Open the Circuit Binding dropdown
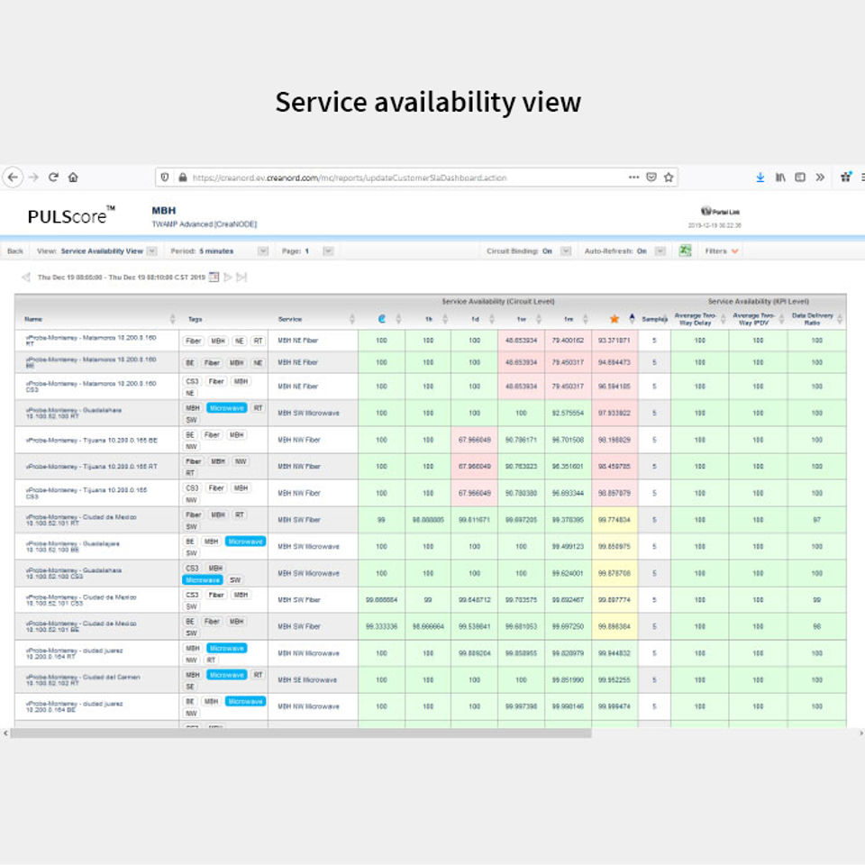The image size is (865, 865). (x=566, y=251)
